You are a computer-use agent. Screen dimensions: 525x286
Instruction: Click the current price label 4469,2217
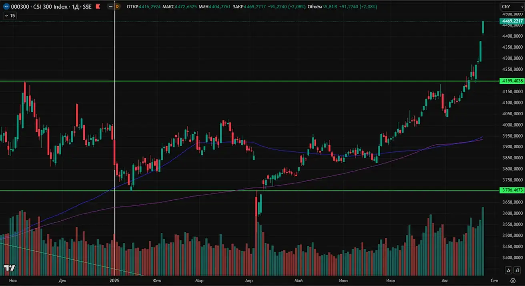point(512,21)
